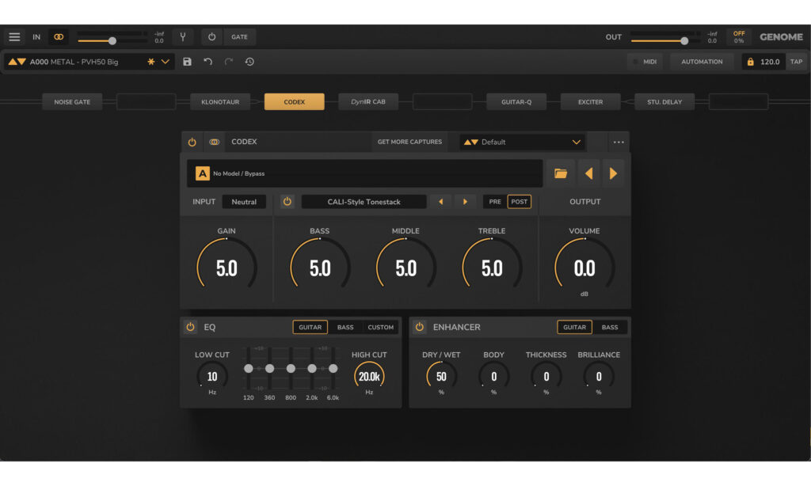The height and width of the screenshot is (486, 811).
Task: Open the Neutral input selector
Action: (x=243, y=202)
